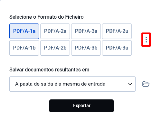The image size is (162, 120).
Task: Set format to PDF/A-3b
Action: click(86, 48)
